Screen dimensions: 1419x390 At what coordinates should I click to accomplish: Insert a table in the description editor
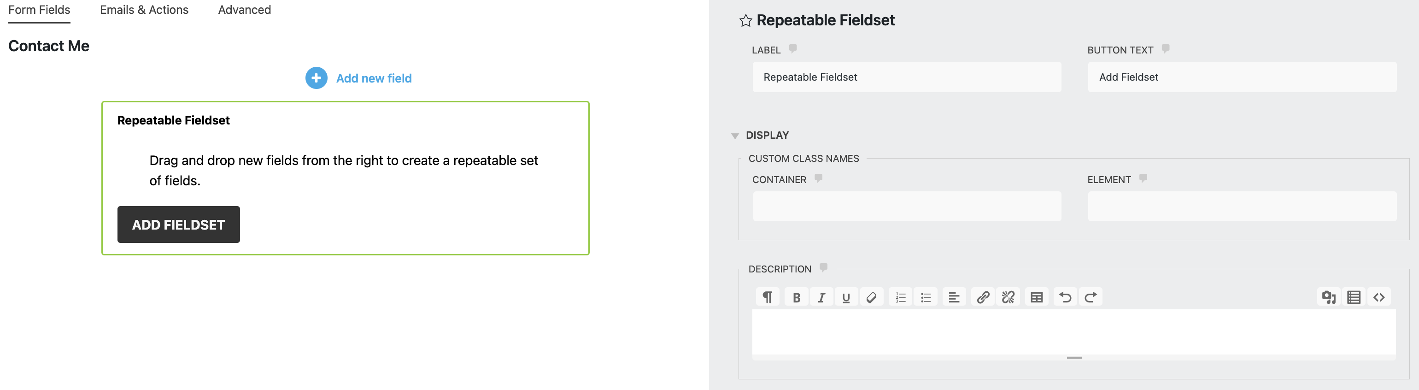point(1037,296)
